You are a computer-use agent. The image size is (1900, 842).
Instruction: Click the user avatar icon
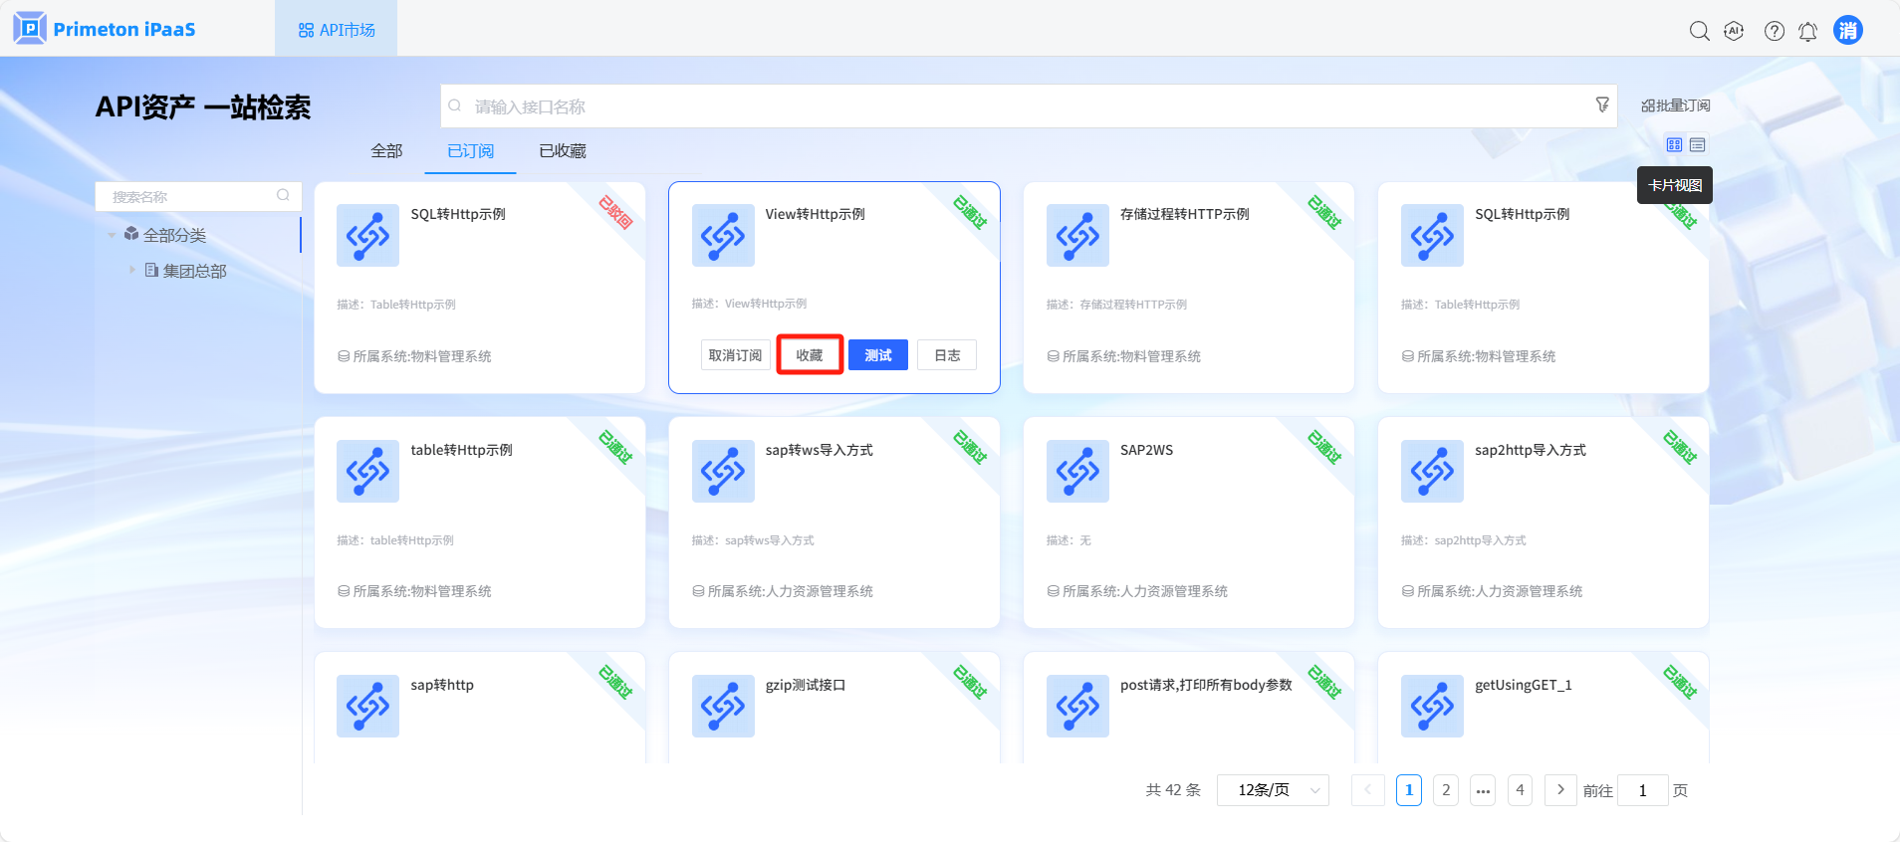point(1847,30)
